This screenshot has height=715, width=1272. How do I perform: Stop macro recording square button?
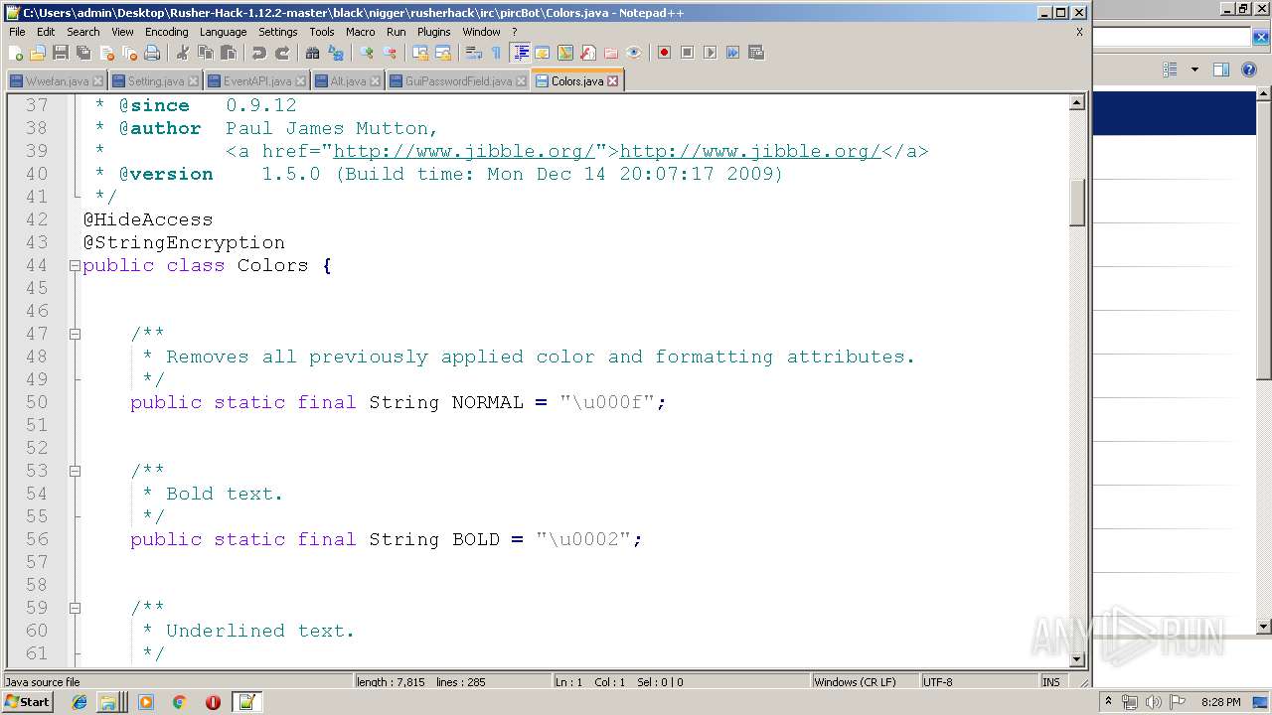click(x=687, y=53)
